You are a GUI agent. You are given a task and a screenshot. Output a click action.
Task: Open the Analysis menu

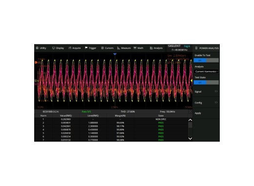point(156,48)
